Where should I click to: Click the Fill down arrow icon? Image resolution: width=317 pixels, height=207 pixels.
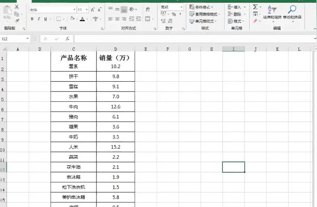[x=255, y=14]
